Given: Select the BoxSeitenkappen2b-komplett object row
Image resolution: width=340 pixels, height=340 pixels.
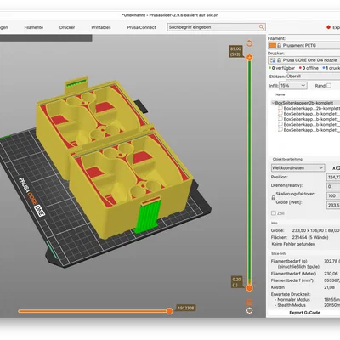Looking at the screenshot, I should [306, 103].
